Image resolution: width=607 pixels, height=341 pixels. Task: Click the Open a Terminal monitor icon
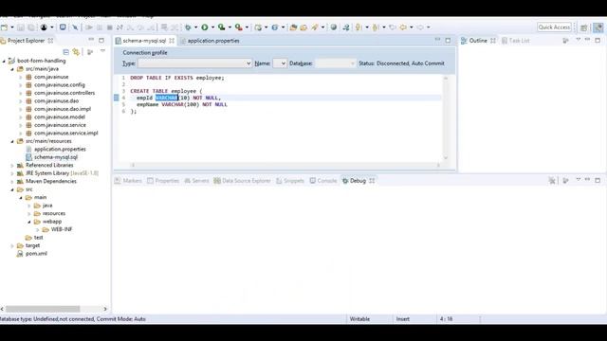(x=63, y=27)
